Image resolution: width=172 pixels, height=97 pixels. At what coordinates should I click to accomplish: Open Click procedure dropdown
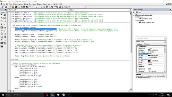pyautogui.click(x=130, y=10)
